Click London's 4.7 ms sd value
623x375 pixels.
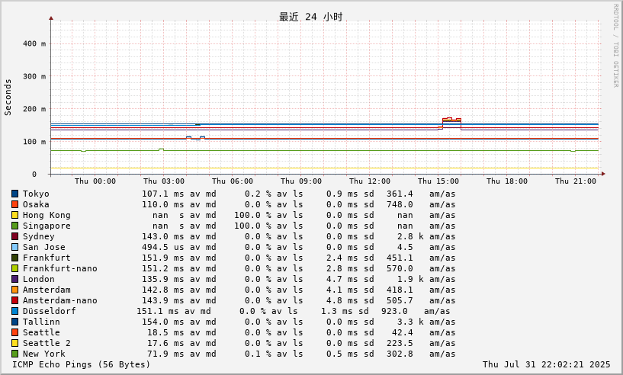(350, 280)
